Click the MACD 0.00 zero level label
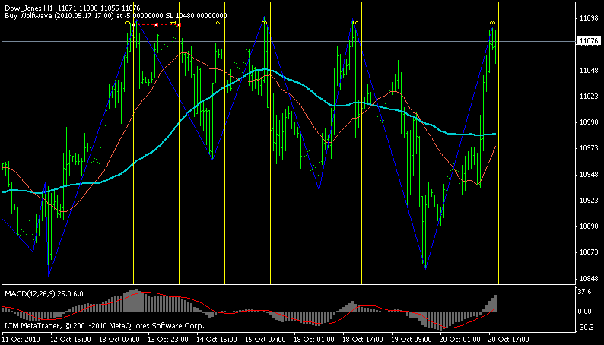Screen dimensions: 604x345 585,312
